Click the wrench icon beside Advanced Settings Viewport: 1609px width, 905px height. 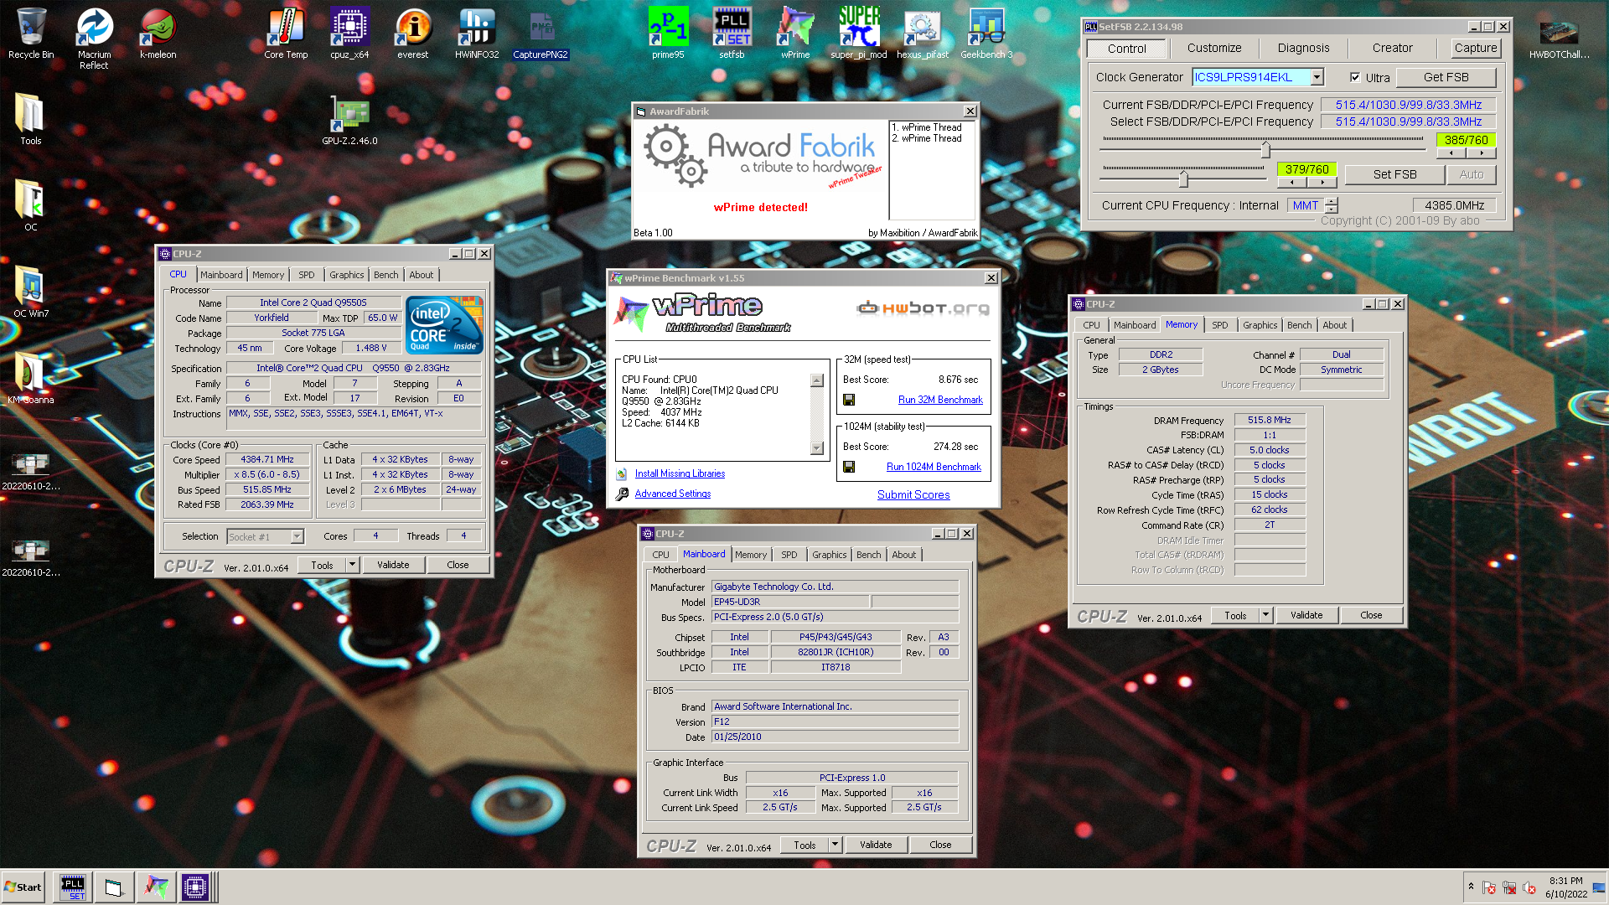[622, 494]
